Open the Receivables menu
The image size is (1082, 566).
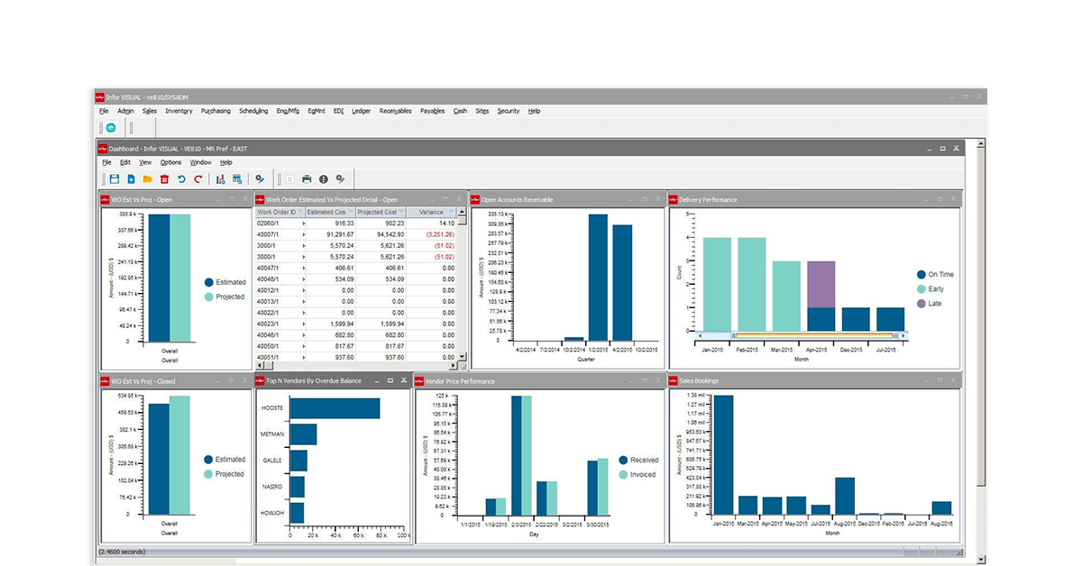coord(396,111)
